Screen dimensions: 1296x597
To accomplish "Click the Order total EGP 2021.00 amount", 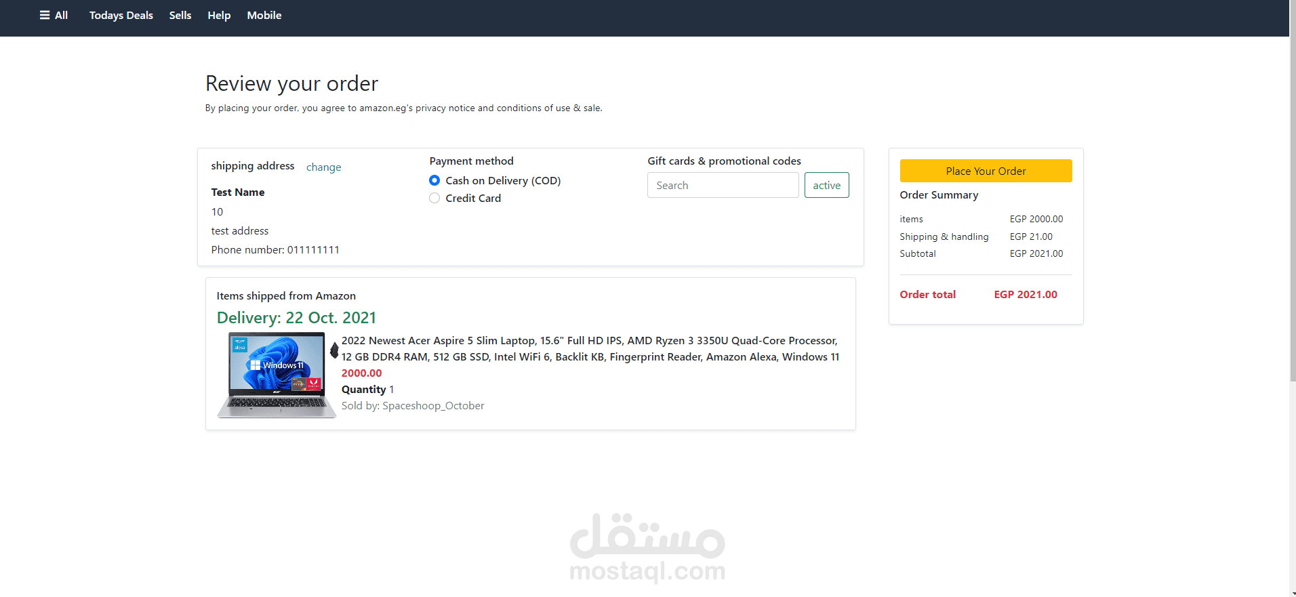I will [x=1026, y=294].
